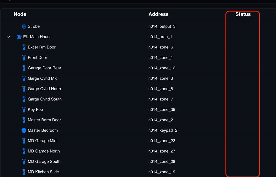The height and width of the screenshot is (177, 276).
Task: Click the Key Fob zone icon
Action: pyautogui.click(x=24, y=110)
